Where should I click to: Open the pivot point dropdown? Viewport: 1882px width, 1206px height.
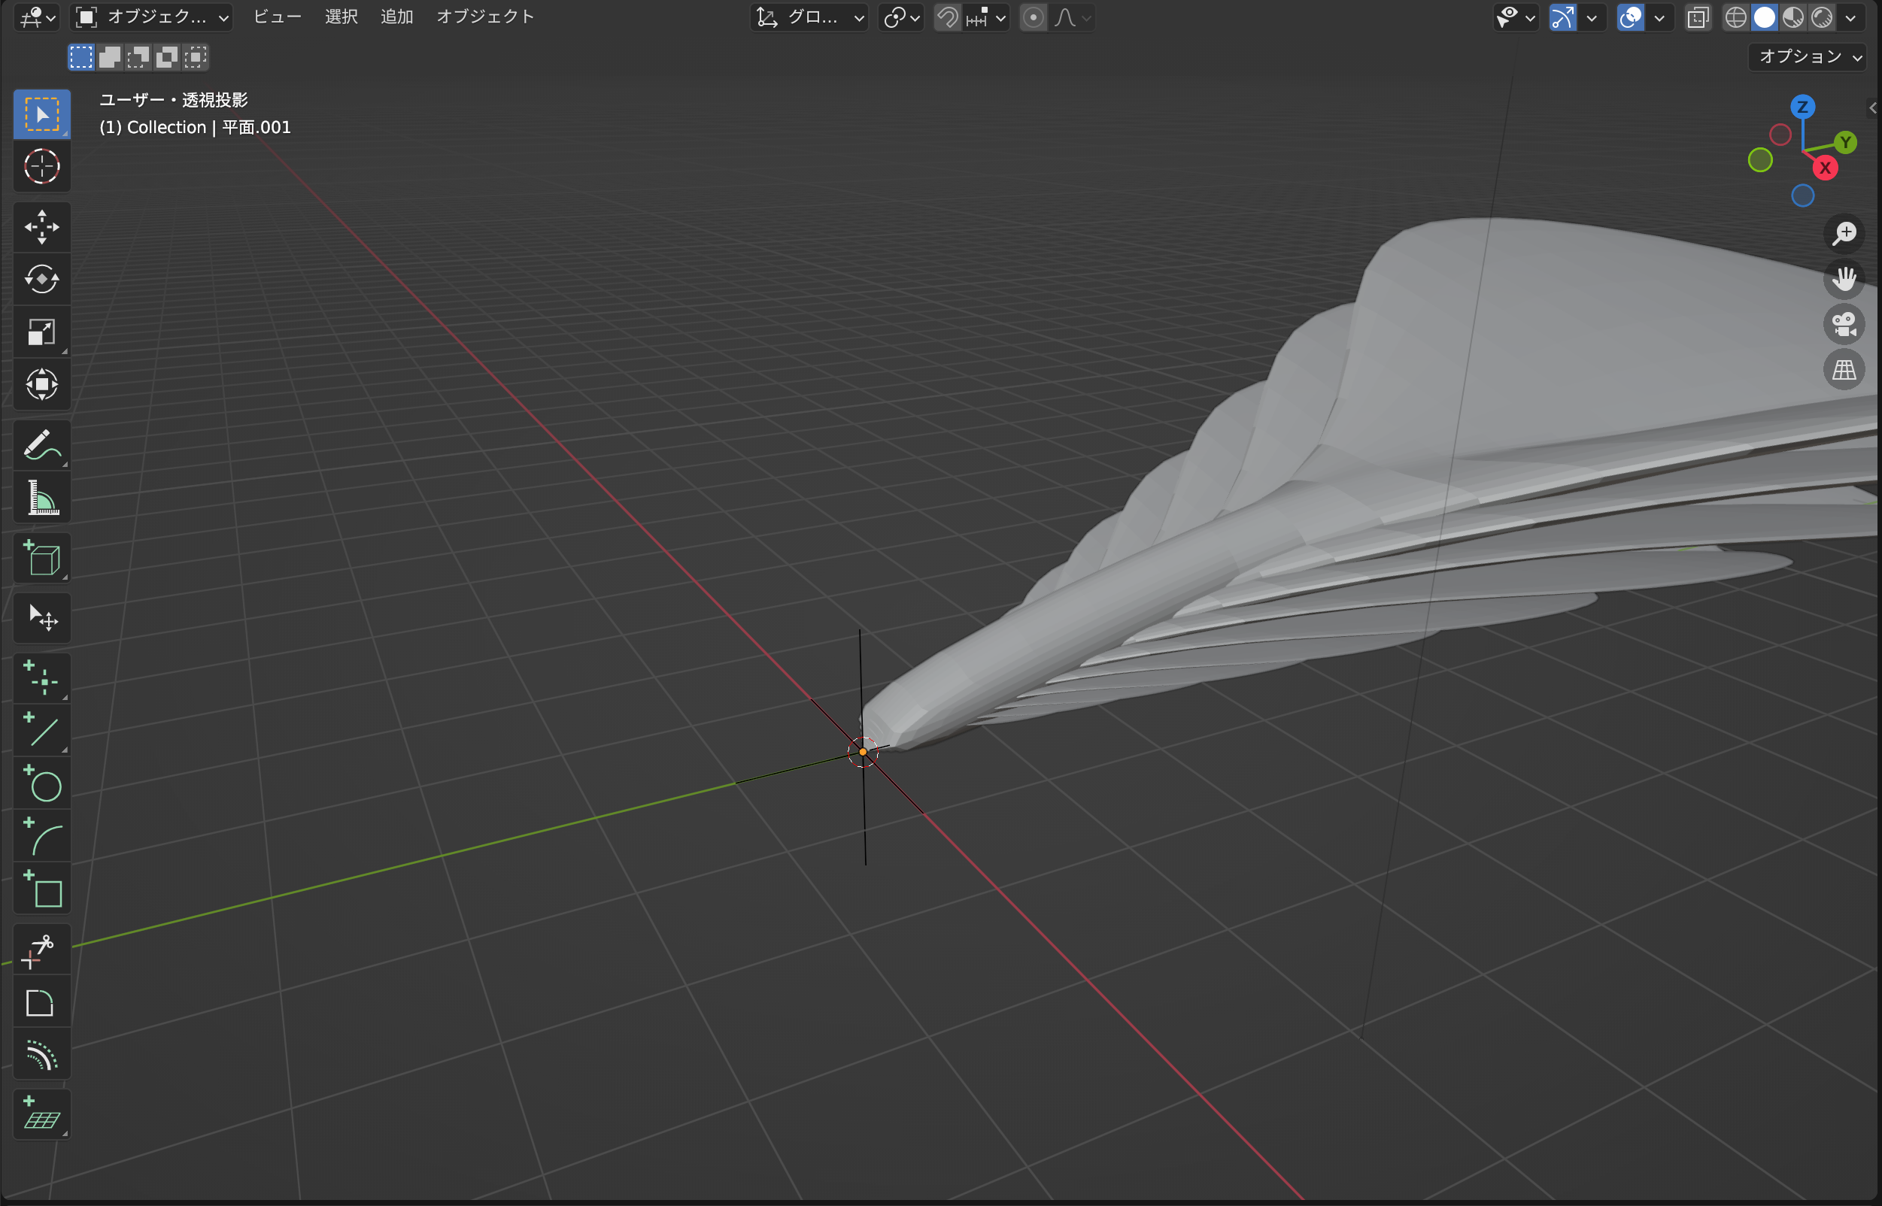(x=901, y=17)
